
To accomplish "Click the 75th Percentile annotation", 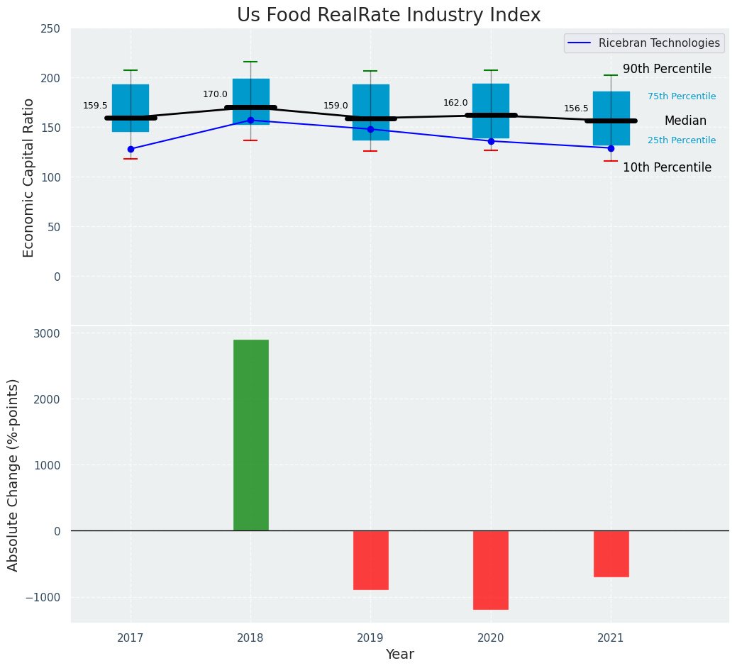I will [x=681, y=96].
